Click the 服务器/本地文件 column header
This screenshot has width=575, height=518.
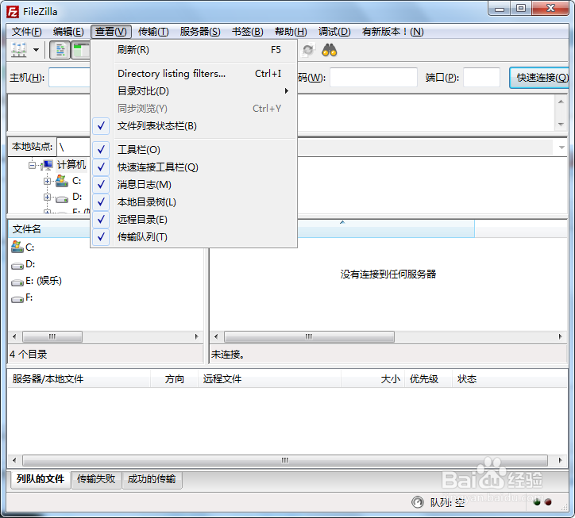click(79, 379)
